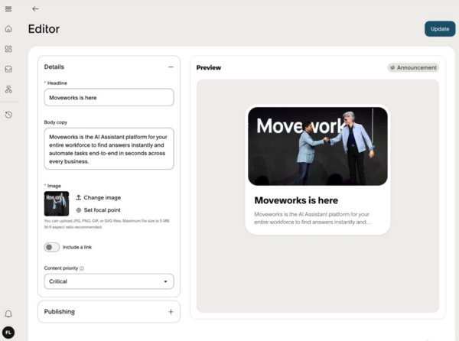Click the preview card image
459x341 pixels.
pos(317,146)
